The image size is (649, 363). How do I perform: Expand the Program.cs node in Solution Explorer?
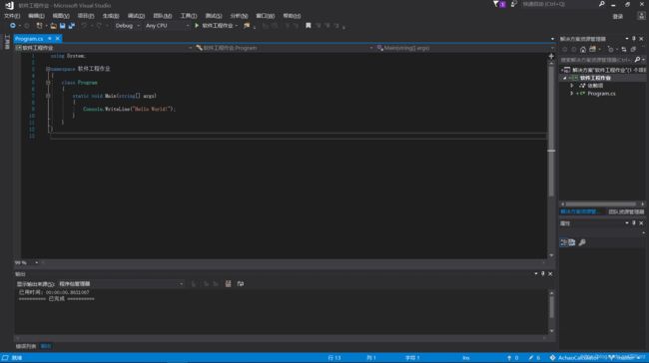[571, 94]
